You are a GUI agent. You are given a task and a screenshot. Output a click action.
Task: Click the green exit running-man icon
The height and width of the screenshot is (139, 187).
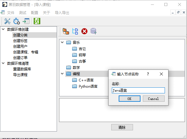[x=37, y=21]
